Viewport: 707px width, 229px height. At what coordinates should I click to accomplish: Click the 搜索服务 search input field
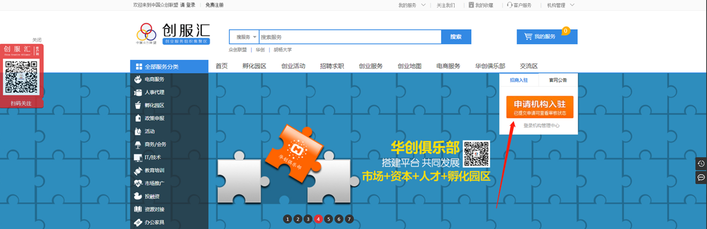coord(350,37)
